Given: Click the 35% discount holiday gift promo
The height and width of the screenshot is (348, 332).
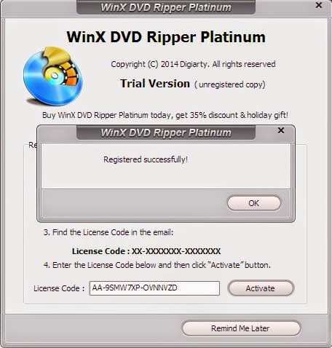Looking at the screenshot, I should (165, 115).
